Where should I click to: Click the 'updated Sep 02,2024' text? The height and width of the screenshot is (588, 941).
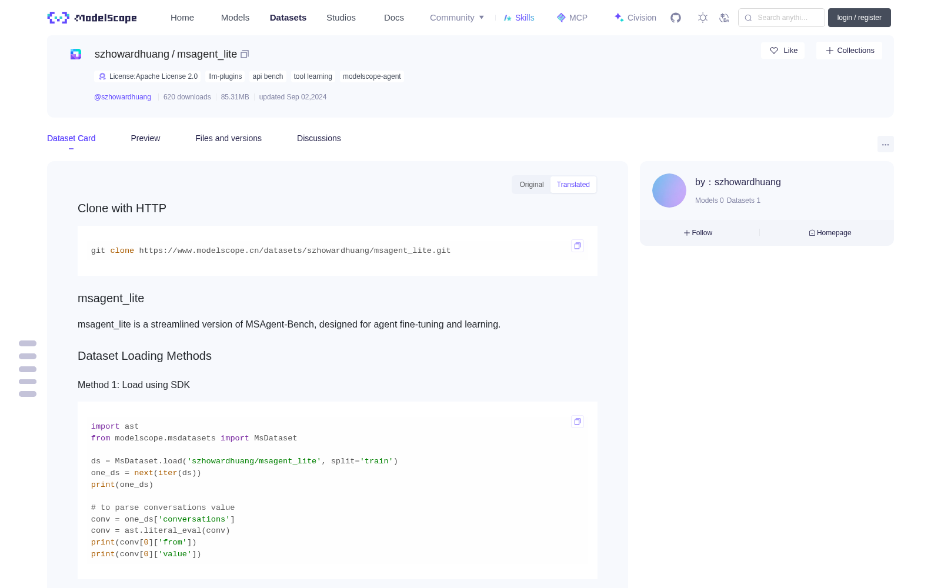tap(293, 97)
